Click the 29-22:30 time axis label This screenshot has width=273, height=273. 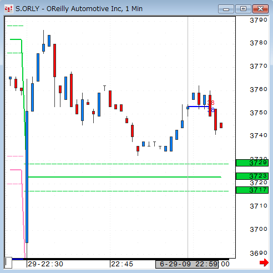(x=46, y=264)
